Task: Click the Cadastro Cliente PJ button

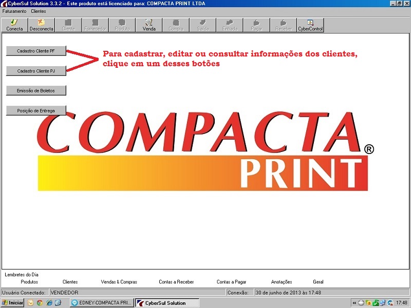Action: pyautogui.click(x=36, y=71)
